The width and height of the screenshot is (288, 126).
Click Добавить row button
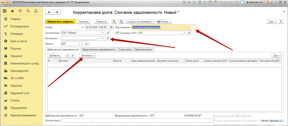coord(55,55)
